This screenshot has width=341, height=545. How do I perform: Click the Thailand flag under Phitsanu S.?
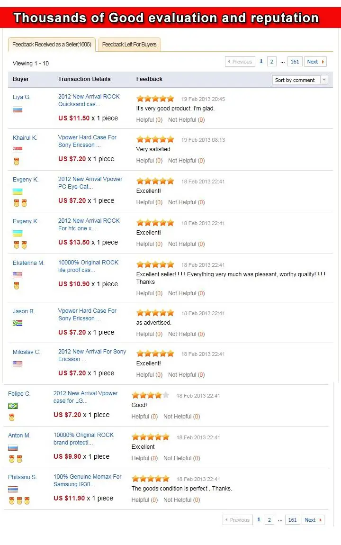point(13,490)
